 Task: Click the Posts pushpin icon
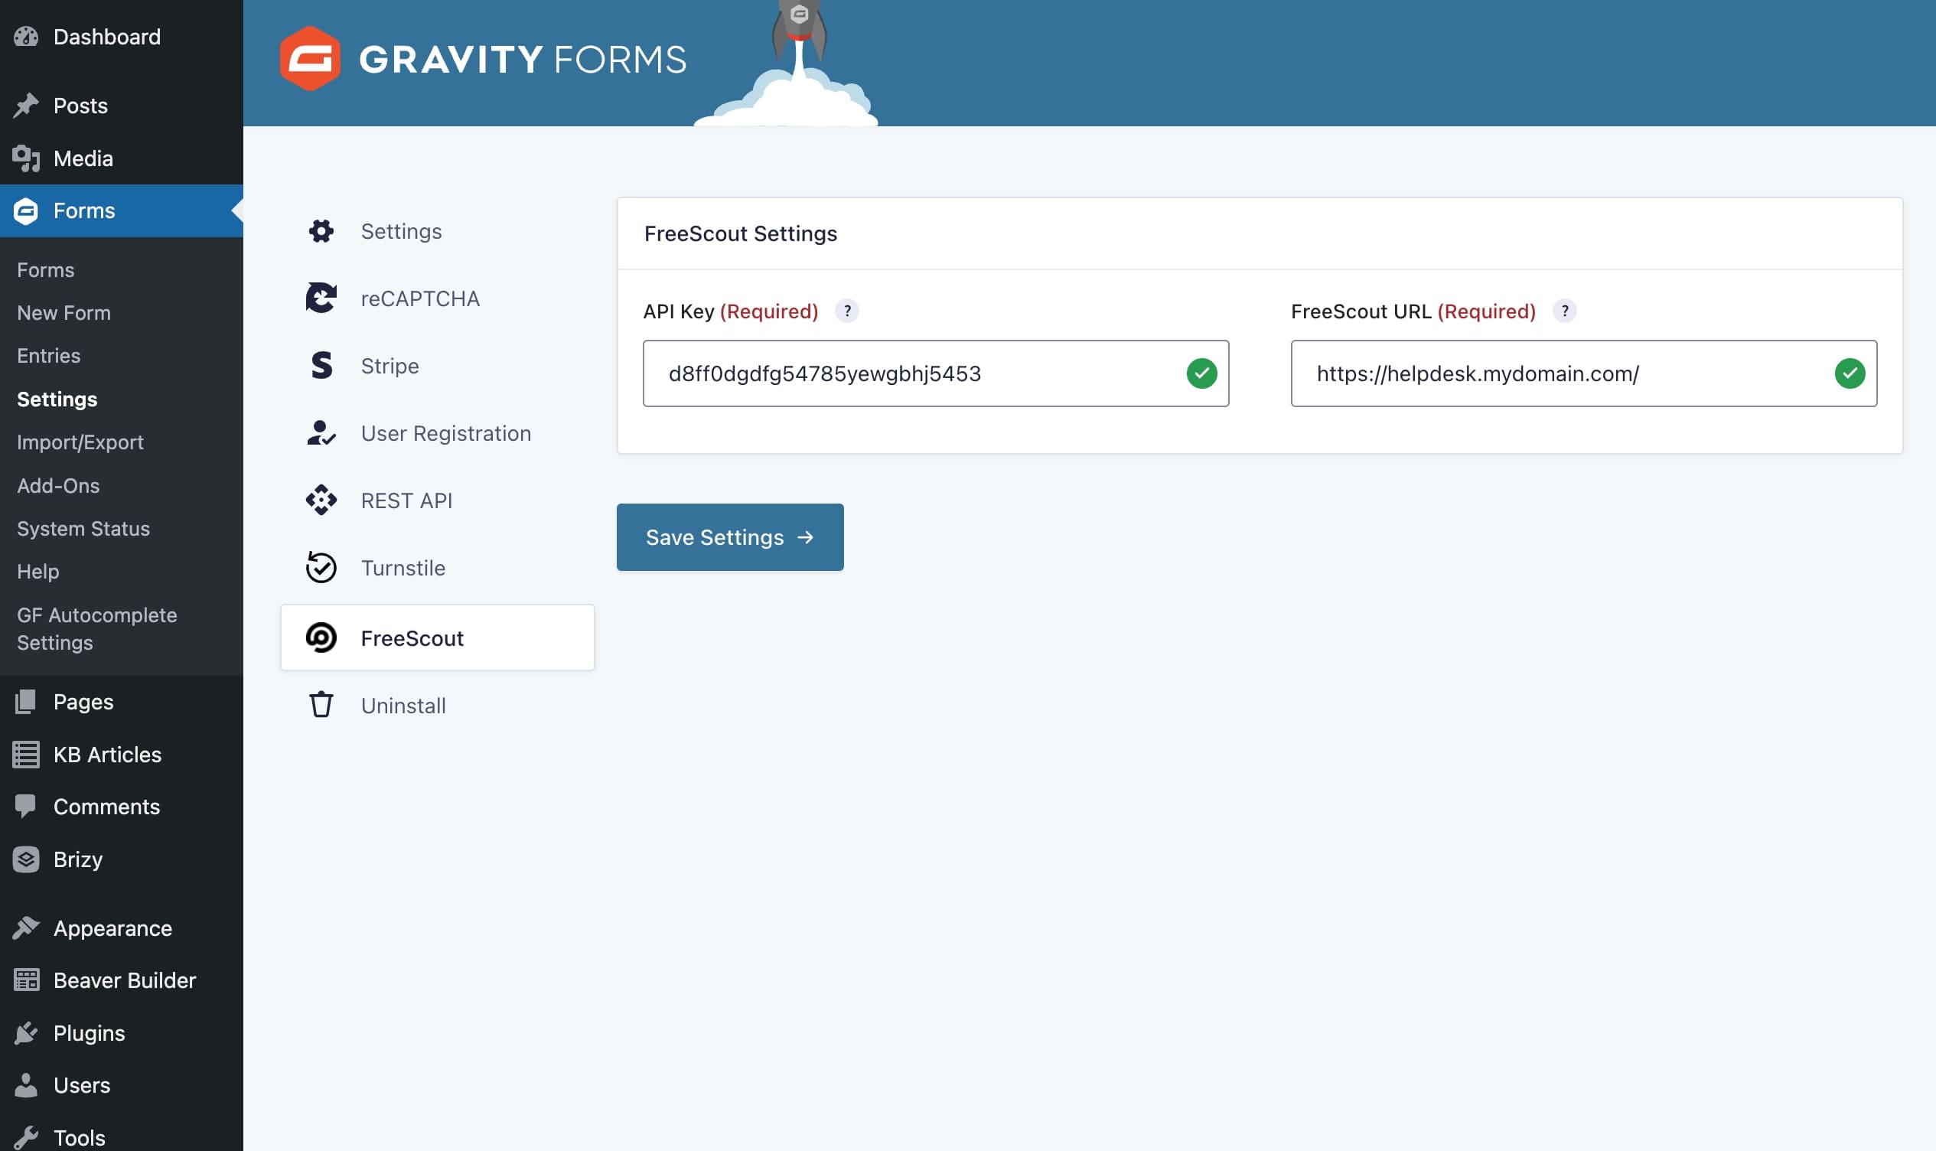point(25,106)
